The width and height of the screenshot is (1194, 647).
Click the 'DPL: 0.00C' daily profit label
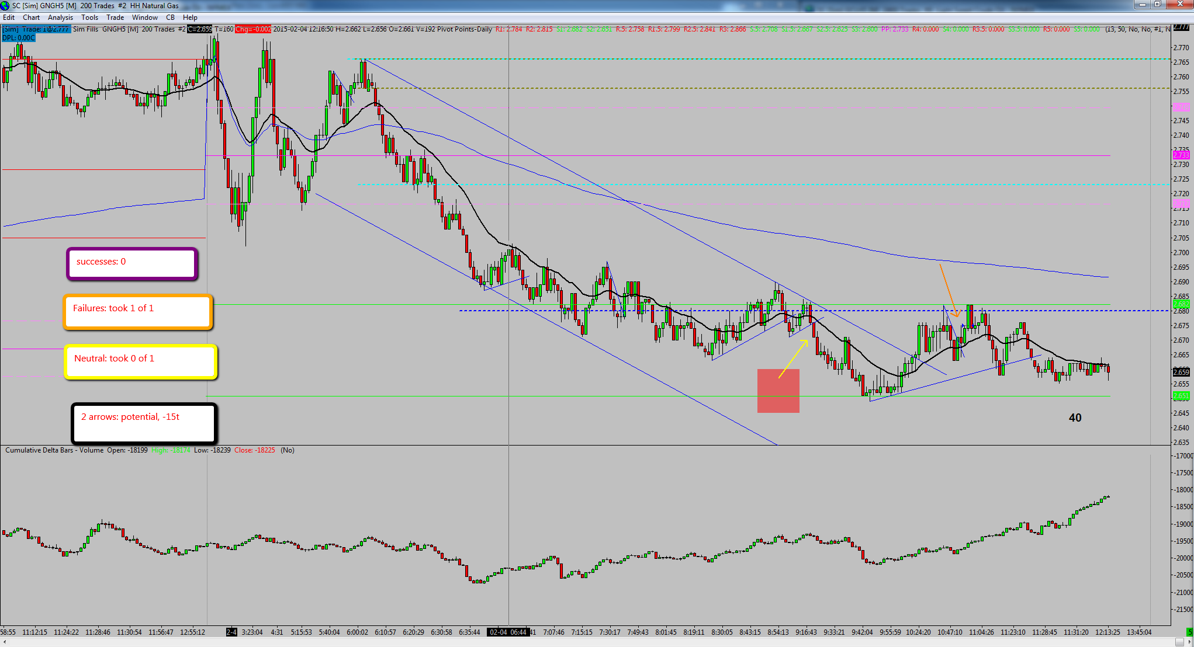click(x=19, y=37)
